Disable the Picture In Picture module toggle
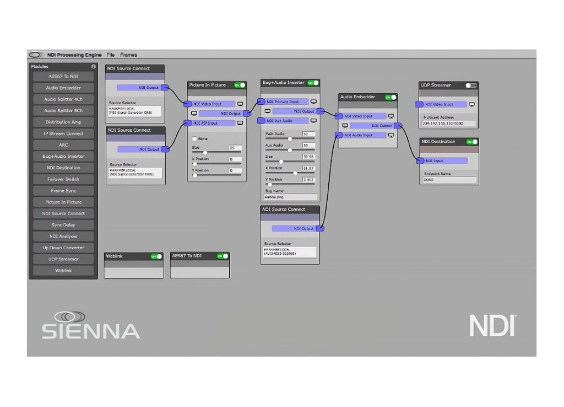The height and width of the screenshot is (407, 564). click(239, 85)
